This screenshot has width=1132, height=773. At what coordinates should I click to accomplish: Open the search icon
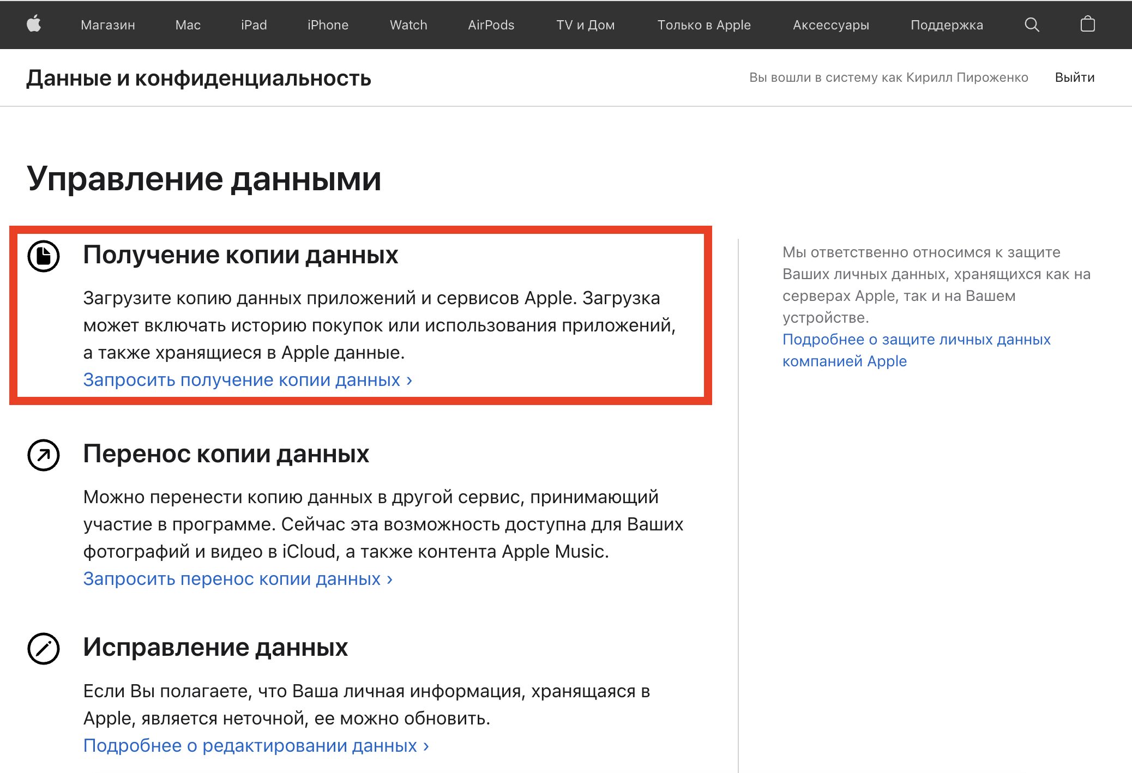point(1032,25)
